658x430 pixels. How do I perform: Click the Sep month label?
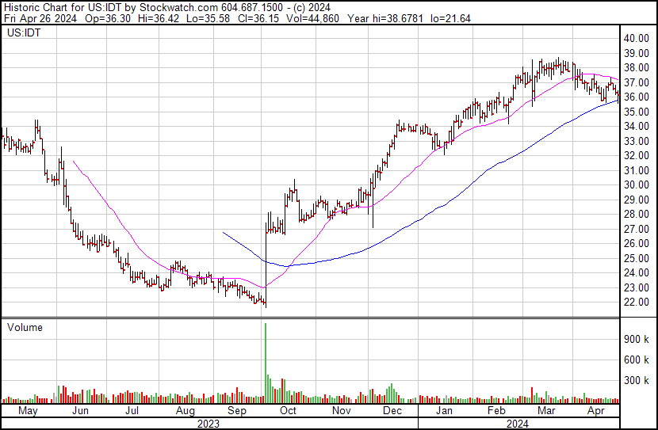(x=237, y=411)
